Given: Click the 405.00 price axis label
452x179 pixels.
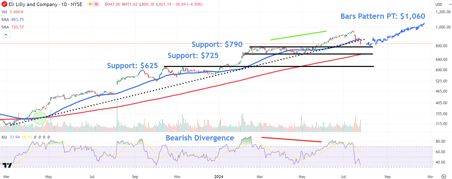Looking at the screenshot, I should 441,103.
